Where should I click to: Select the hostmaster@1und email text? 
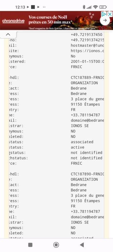pos(87,45)
